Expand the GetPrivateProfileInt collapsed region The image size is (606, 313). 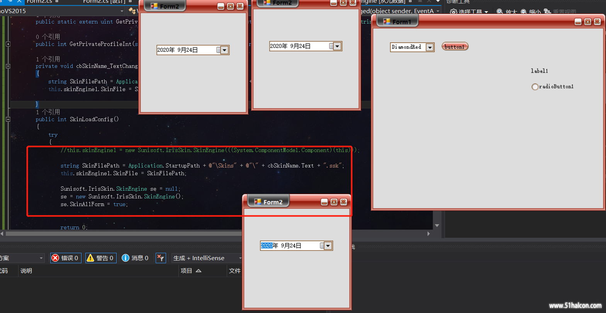8,44
